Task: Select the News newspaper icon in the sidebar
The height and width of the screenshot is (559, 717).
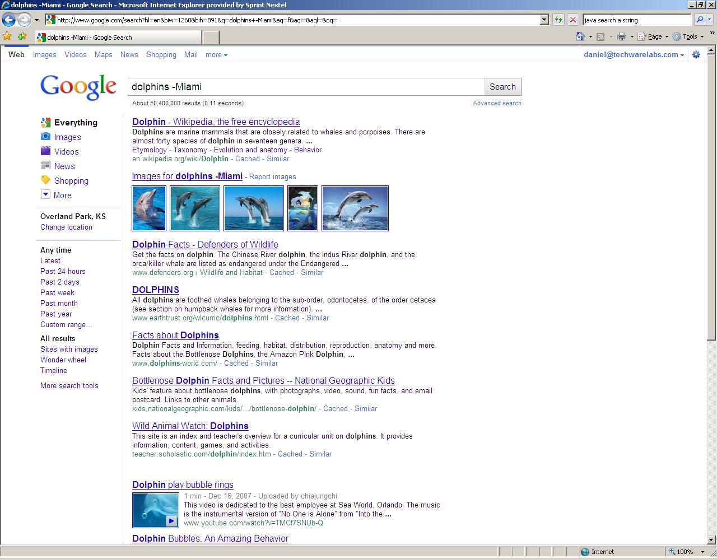Action: tap(46, 166)
